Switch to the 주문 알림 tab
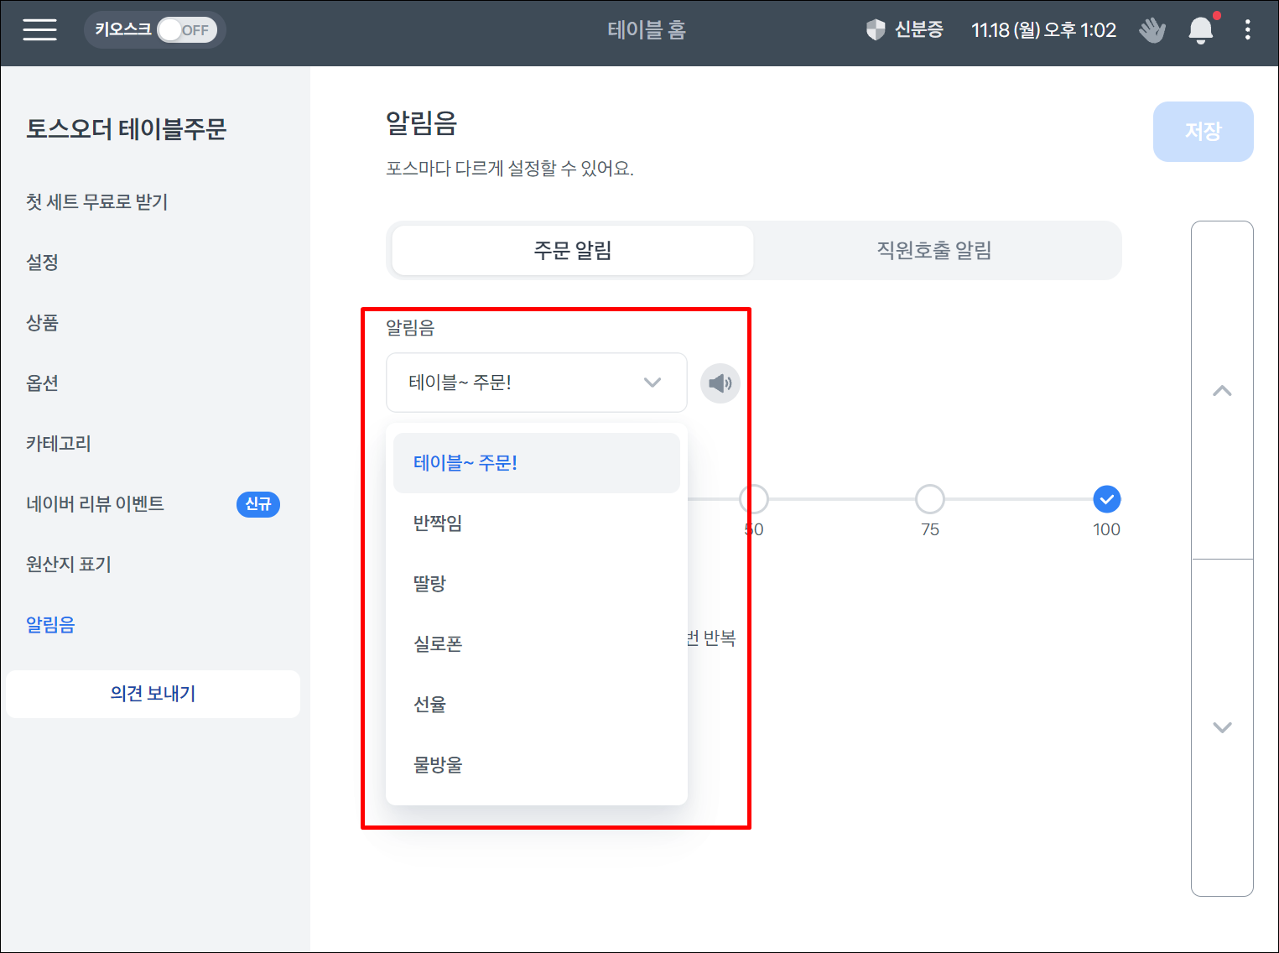The width and height of the screenshot is (1279, 953). pos(573,250)
